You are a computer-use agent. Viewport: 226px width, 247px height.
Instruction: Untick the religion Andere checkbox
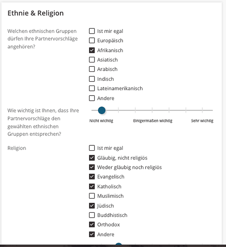pyautogui.click(x=92, y=234)
